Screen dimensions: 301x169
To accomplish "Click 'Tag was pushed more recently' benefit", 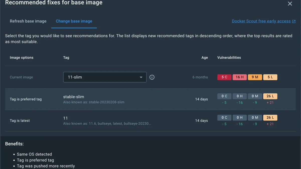I will (46, 166).
